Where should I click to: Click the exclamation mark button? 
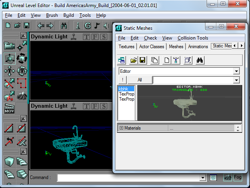[x=122, y=80]
